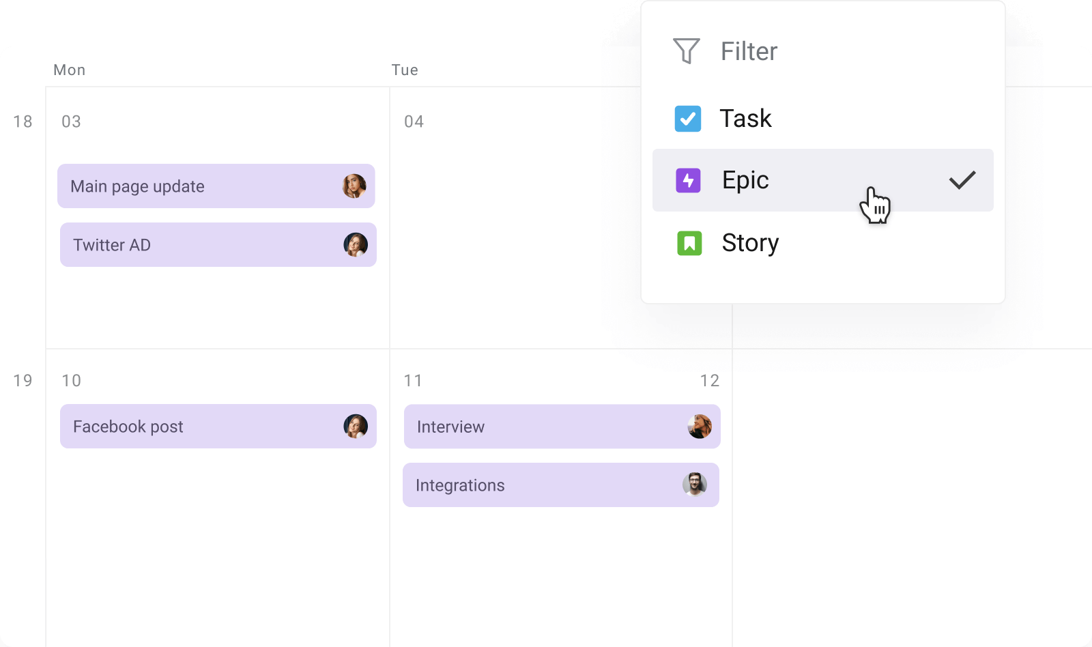1092x647 pixels.
Task: Click the Tue column header
Action: tap(405, 69)
